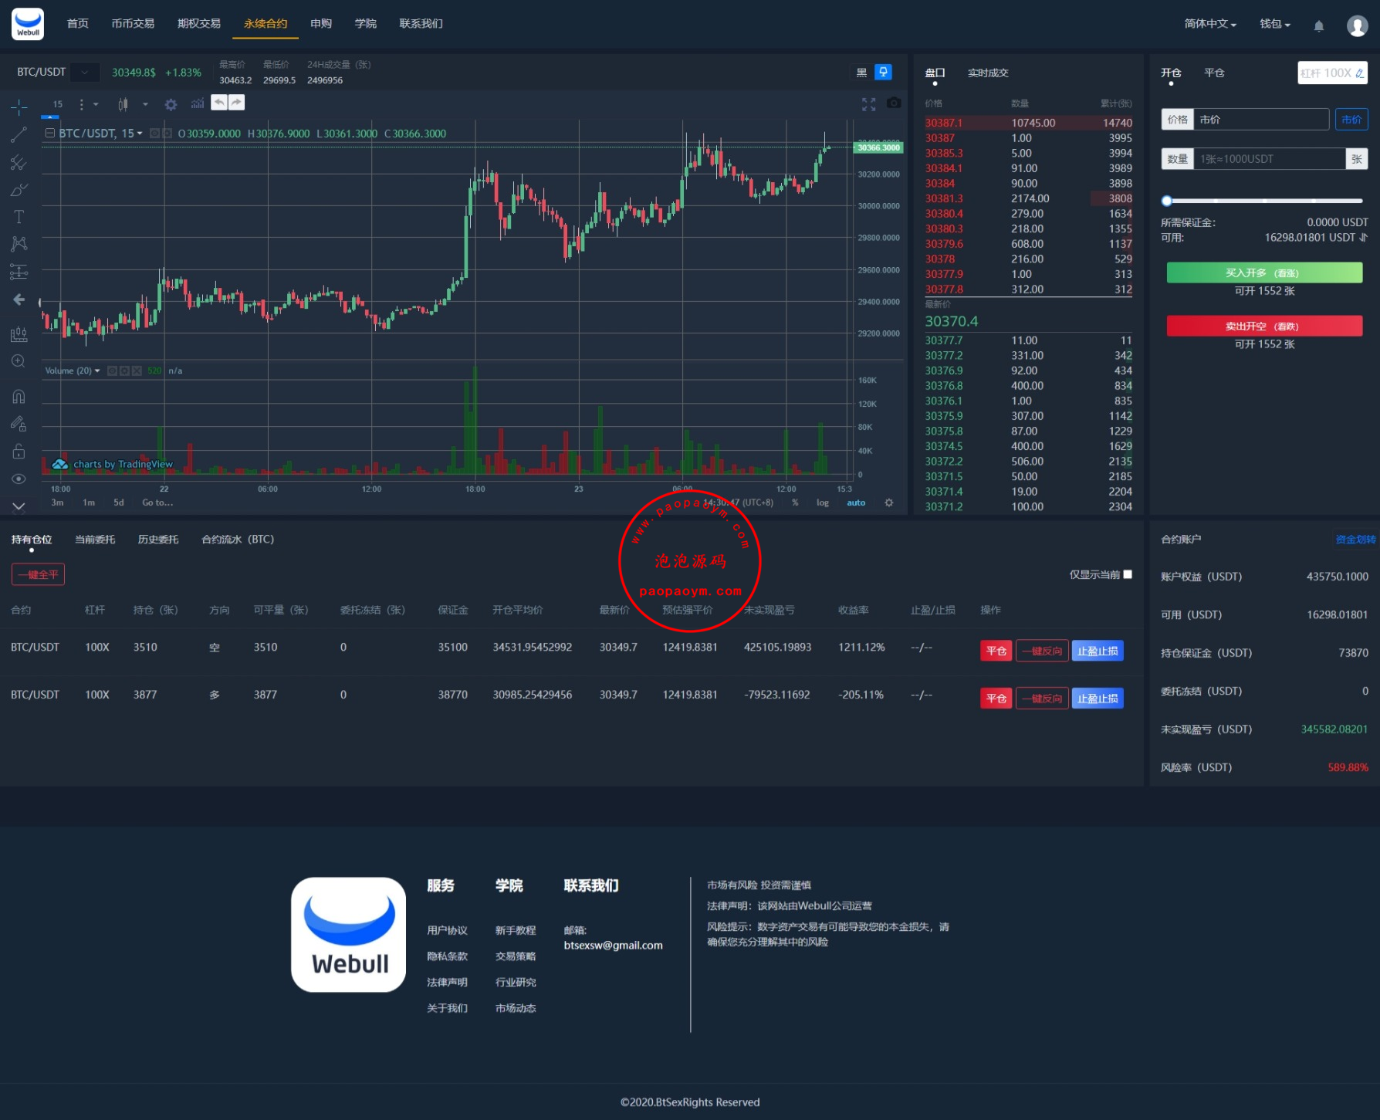Screen dimensions: 1380x1120
Task: Open the 历史委托 tab
Action: click(x=158, y=540)
